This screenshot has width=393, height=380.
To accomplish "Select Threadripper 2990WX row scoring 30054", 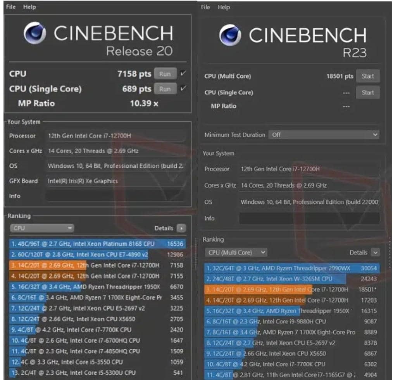I will pyautogui.click(x=292, y=268).
